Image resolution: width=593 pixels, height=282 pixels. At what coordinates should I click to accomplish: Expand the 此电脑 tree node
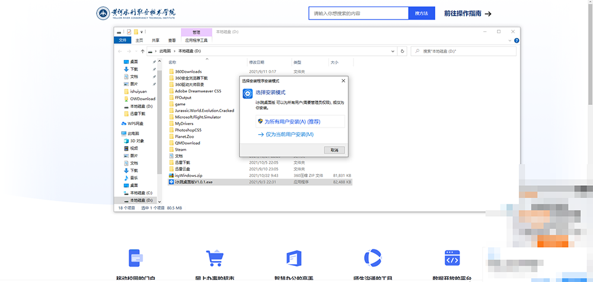tap(120, 134)
